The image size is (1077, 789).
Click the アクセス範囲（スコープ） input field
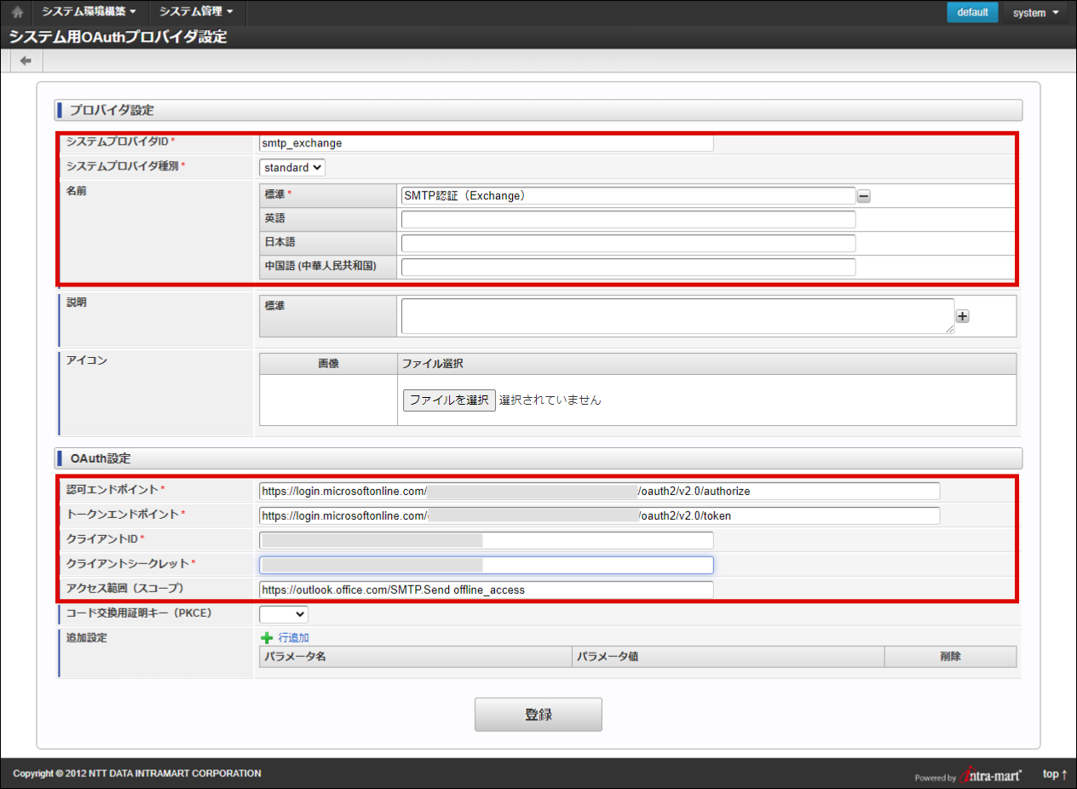click(486, 590)
